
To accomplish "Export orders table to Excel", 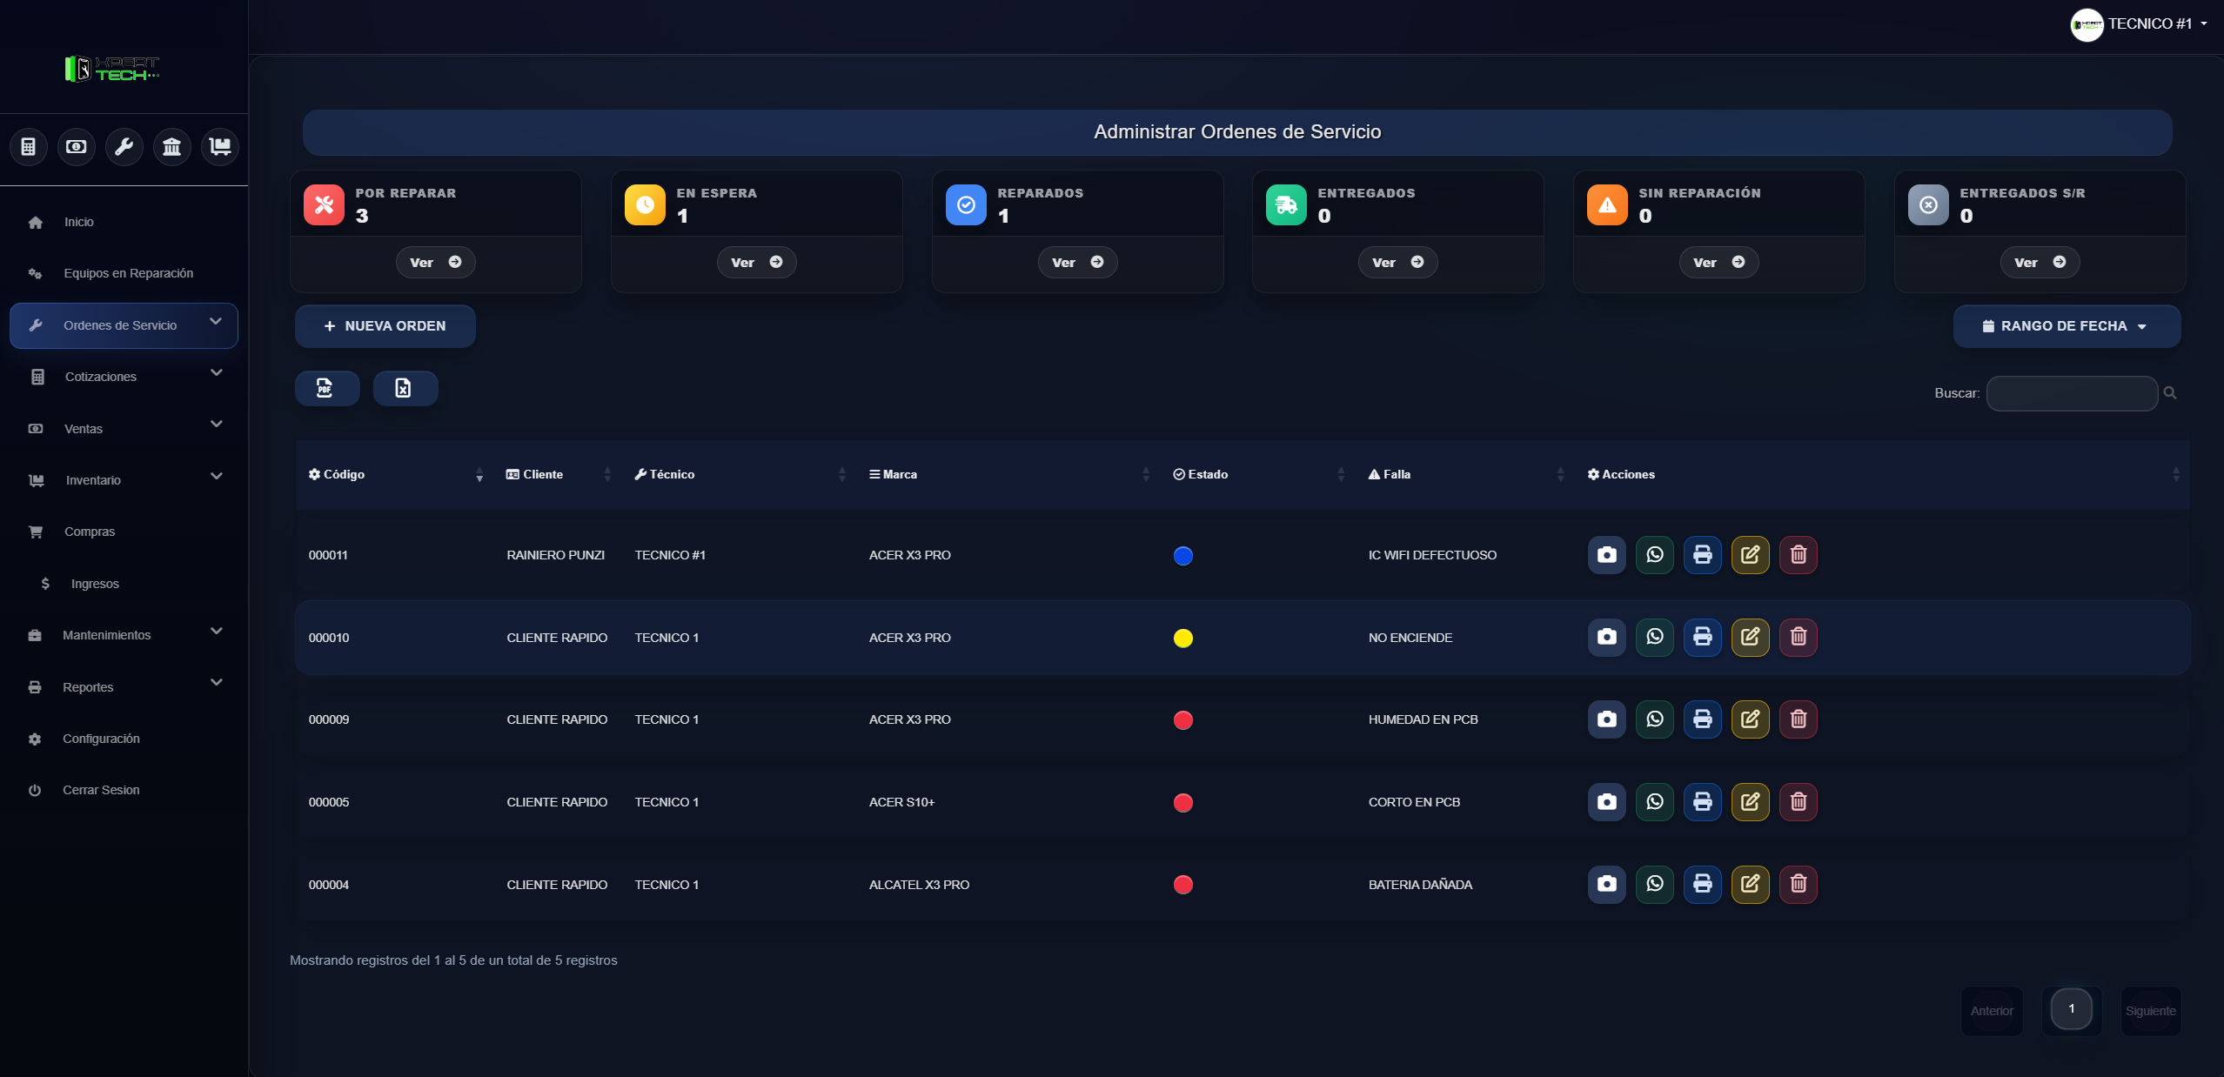I will click(405, 388).
